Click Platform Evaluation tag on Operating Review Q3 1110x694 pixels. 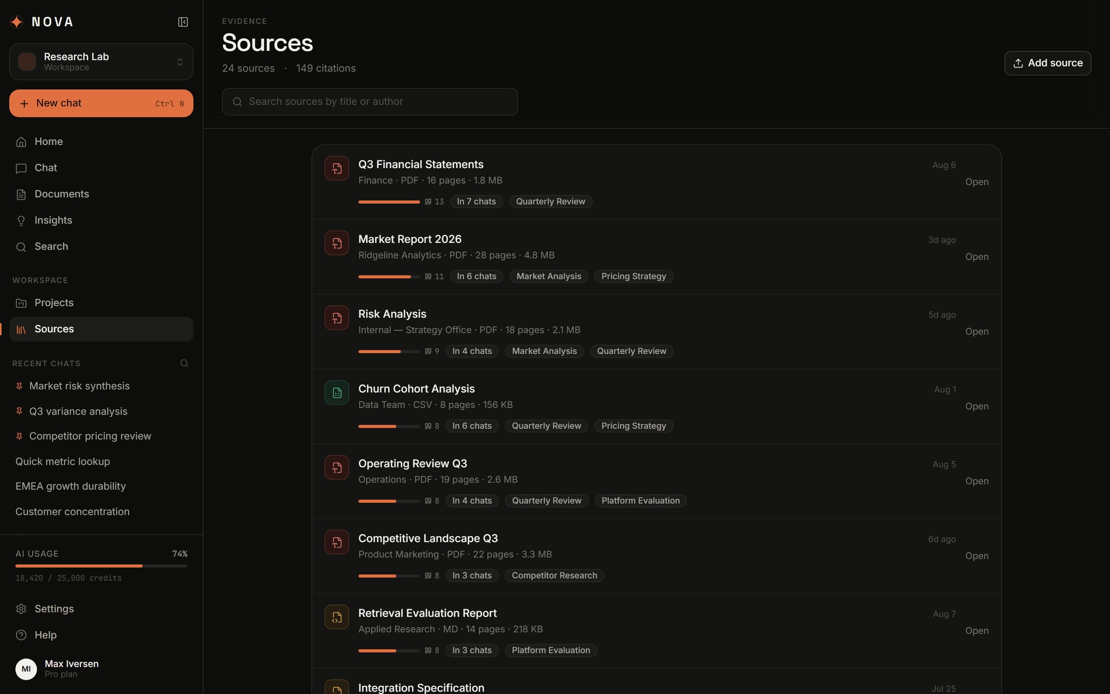(x=640, y=501)
